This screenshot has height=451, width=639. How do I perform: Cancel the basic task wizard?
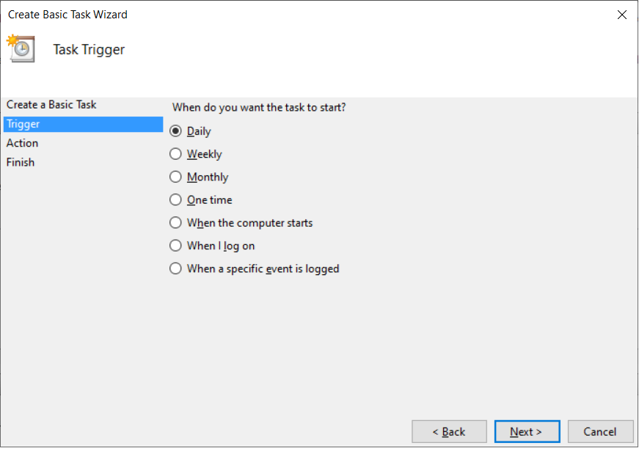601,431
